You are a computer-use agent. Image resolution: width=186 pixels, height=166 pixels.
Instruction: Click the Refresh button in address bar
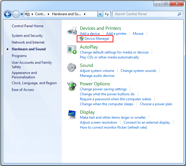(x=107, y=14)
